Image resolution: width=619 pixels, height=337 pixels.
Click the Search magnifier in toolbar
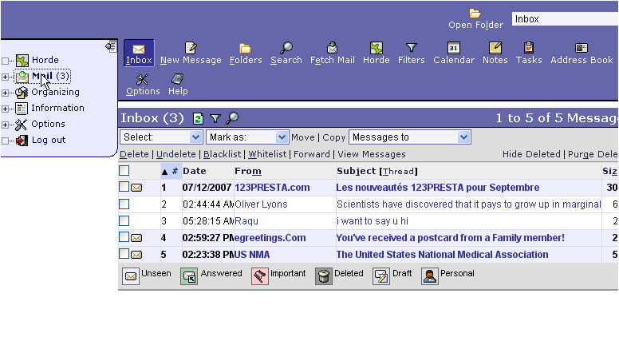point(286,48)
